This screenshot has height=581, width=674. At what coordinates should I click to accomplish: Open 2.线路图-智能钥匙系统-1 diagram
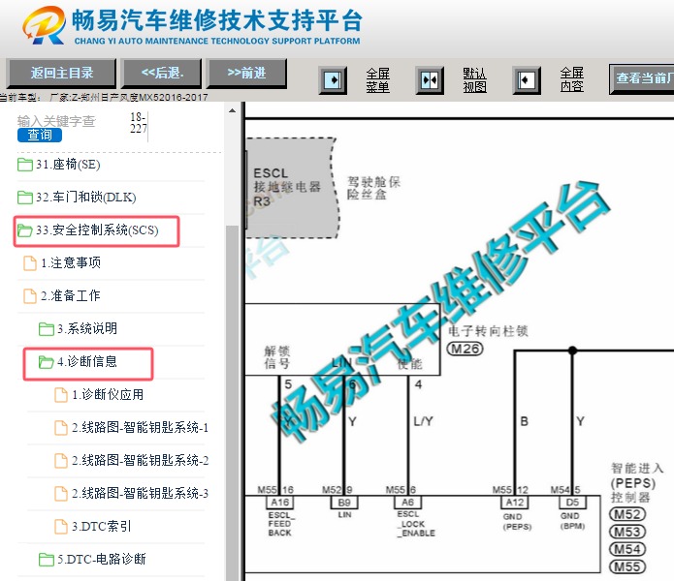point(140,427)
